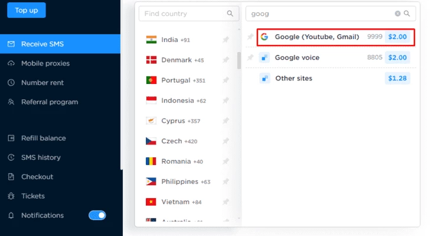Pin Vietnam to the top
Screen dimensions: 431x236
pos(226,202)
